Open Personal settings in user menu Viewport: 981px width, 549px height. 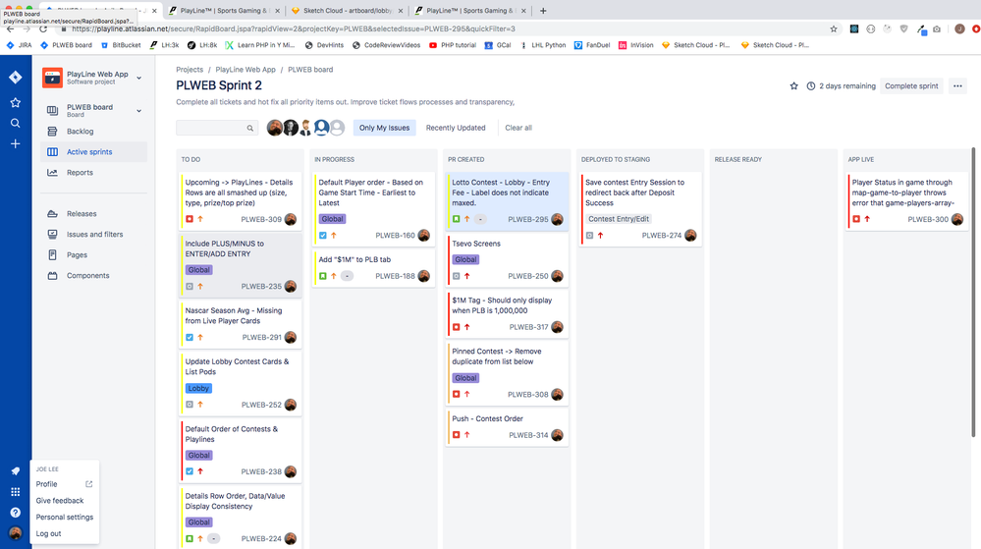tap(65, 517)
